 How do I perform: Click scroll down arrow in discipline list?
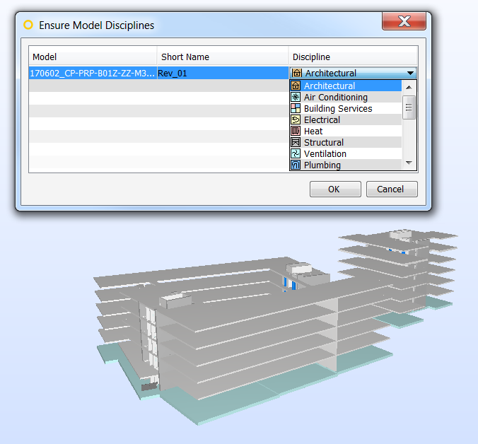click(x=409, y=163)
